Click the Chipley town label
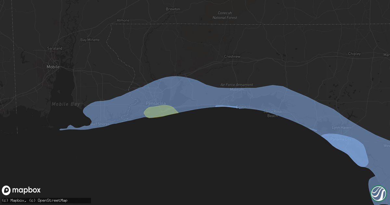Screen dimensions: 390x205 click(x=354, y=54)
